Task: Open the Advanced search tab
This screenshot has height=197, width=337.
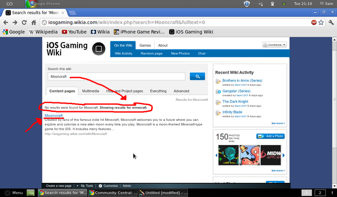Action: pyautogui.click(x=181, y=91)
